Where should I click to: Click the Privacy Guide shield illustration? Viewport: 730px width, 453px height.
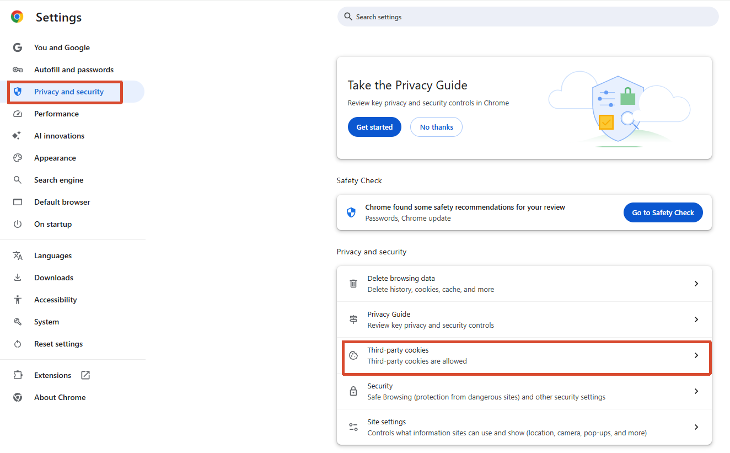click(619, 108)
